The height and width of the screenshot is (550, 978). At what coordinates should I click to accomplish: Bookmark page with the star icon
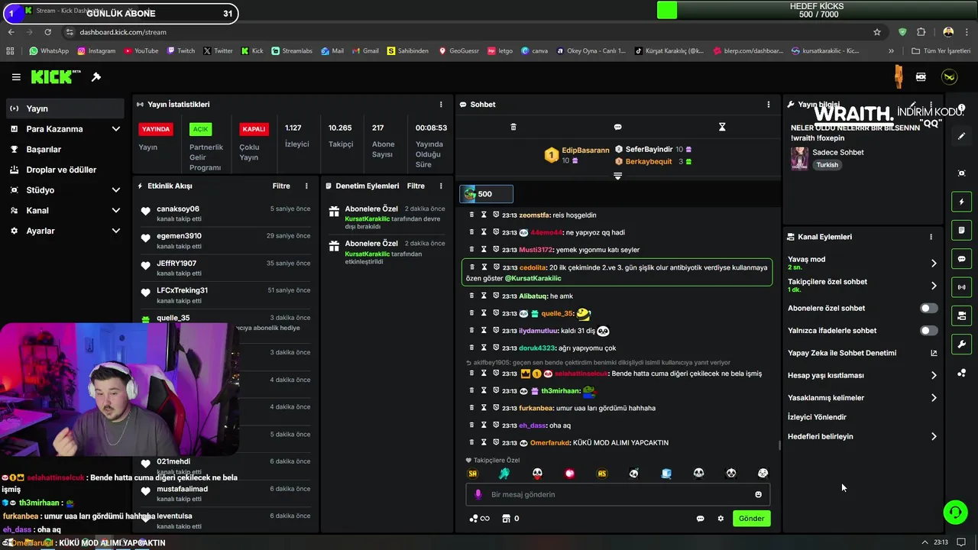877,32
